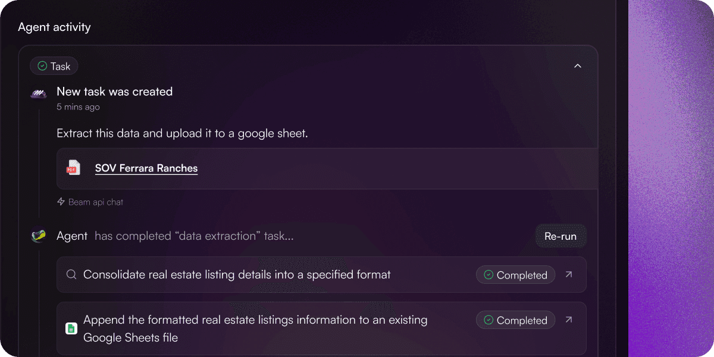Click the Re-run button
The image size is (714, 357).
[x=560, y=236]
